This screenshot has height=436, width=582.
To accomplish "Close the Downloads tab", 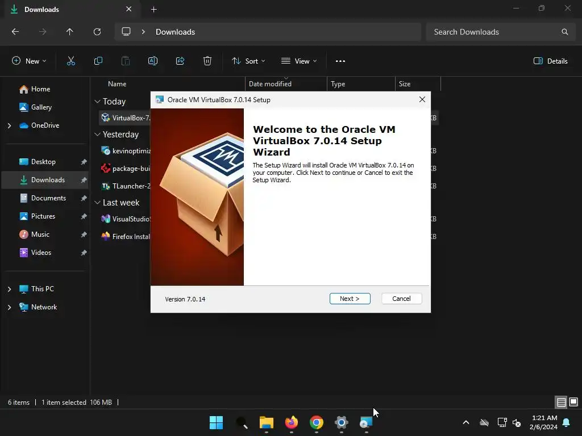I will click(129, 9).
